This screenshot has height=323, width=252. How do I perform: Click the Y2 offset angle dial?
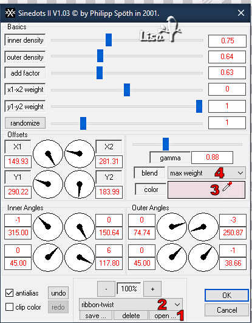(80, 185)
